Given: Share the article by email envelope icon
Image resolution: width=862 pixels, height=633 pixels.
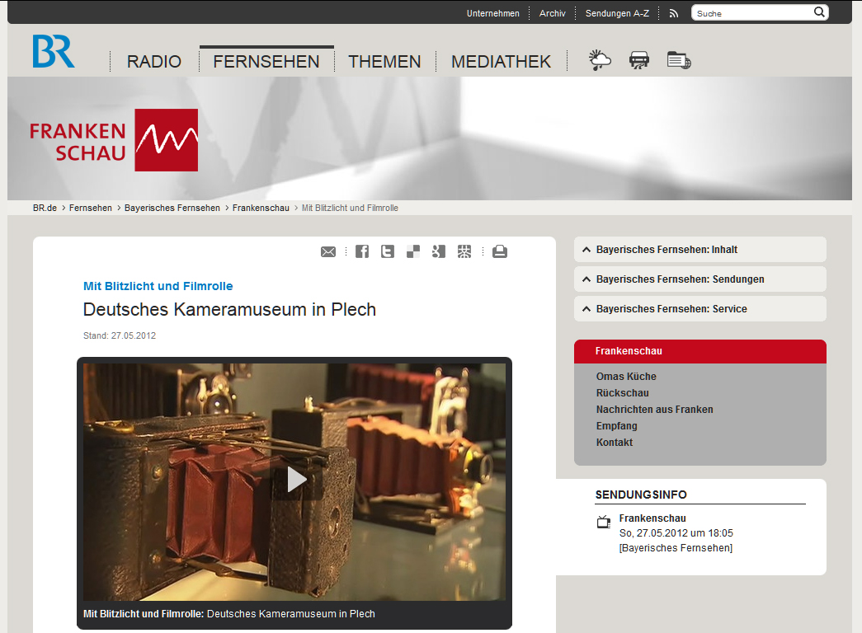Looking at the screenshot, I should pos(328,251).
